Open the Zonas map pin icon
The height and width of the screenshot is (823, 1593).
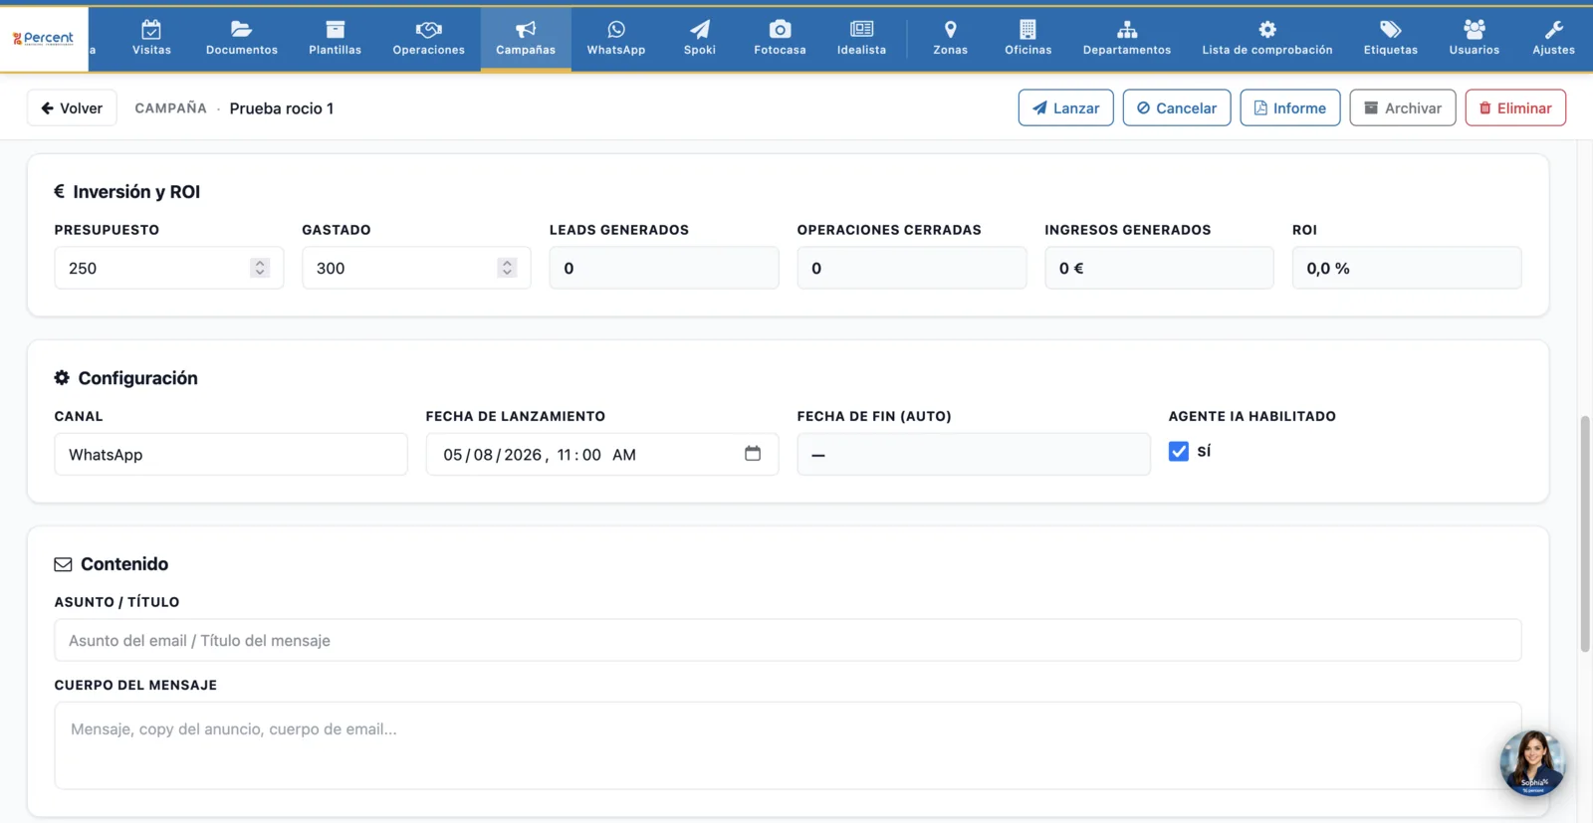tap(950, 30)
